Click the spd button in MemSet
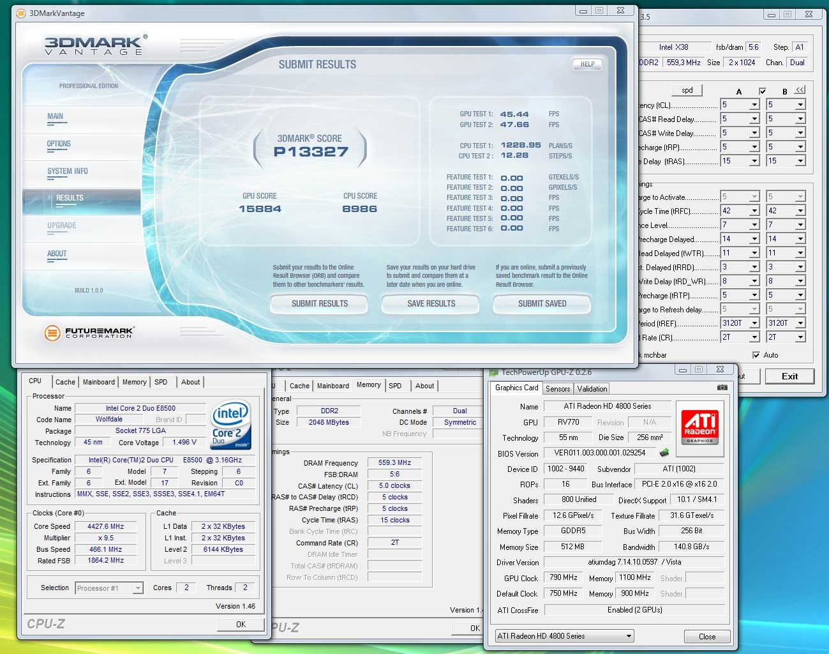 click(687, 90)
